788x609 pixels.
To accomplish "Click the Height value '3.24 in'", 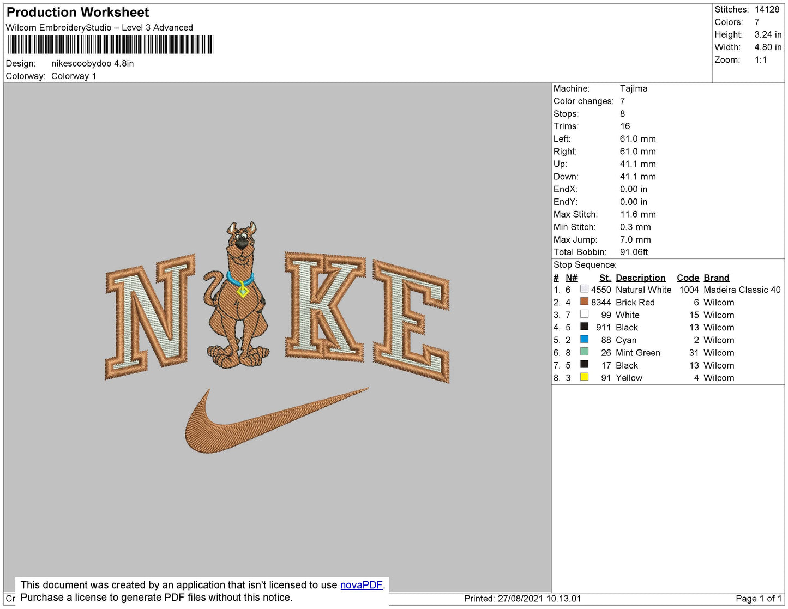I will pyautogui.click(x=768, y=34).
